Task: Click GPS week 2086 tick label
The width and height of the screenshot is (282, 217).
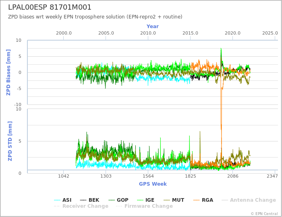Action: tap(233, 176)
